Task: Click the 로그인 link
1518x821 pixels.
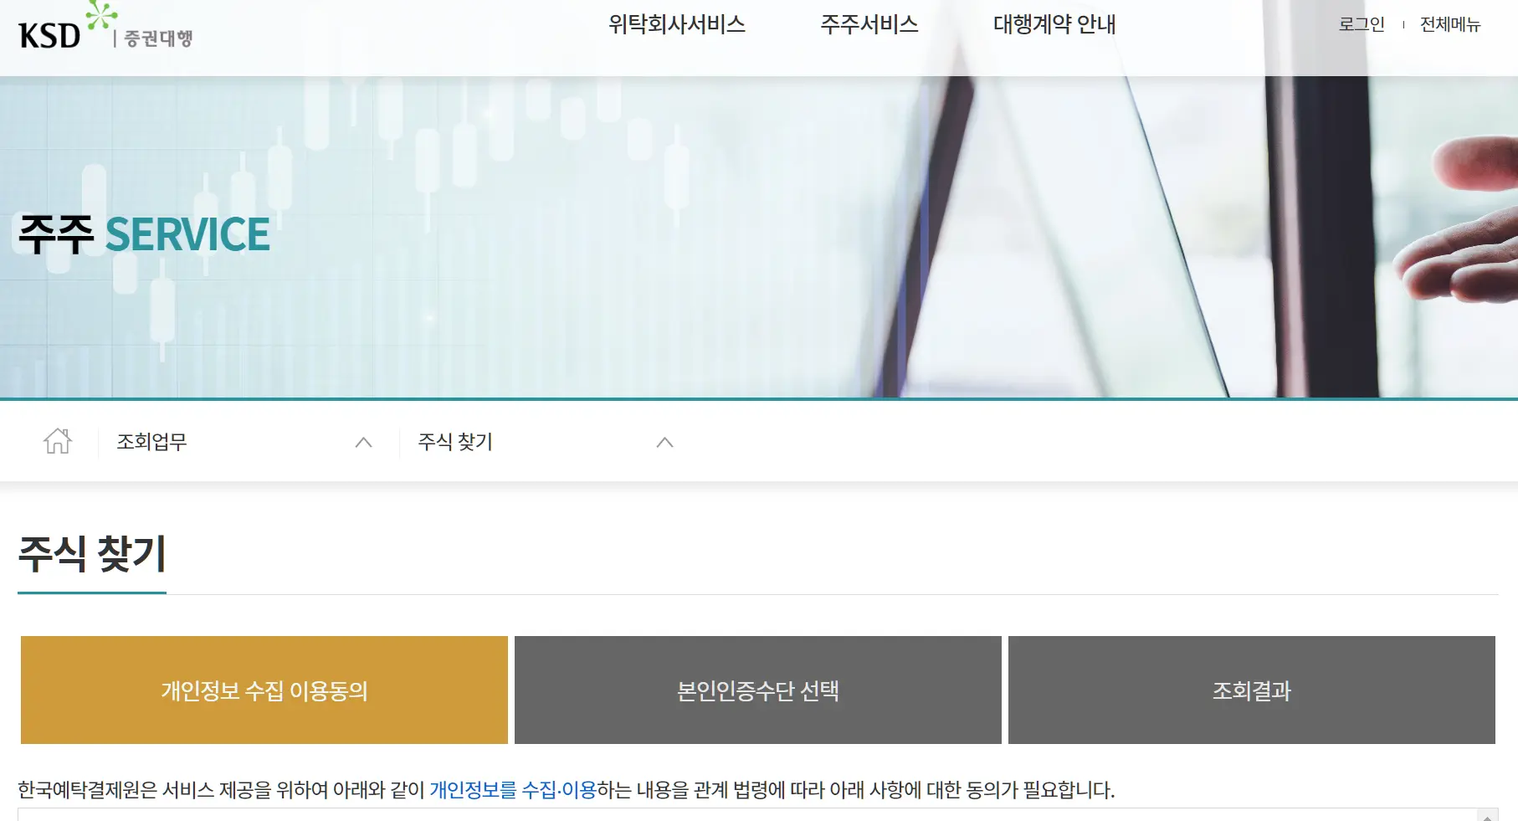Action: (1362, 25)
